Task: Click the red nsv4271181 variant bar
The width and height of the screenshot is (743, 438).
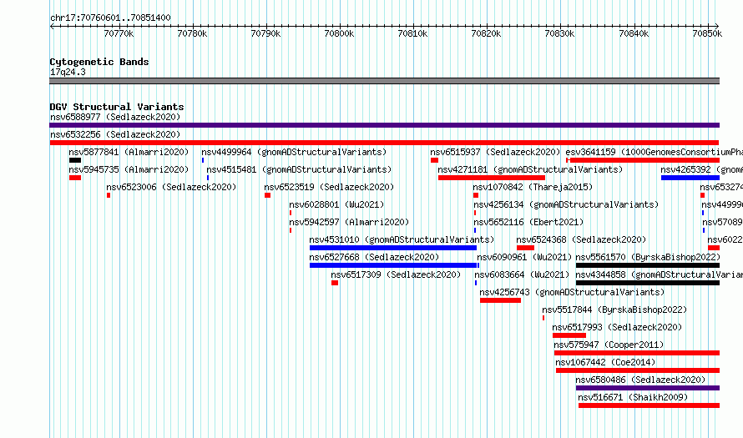Action: pyautogui.click(x=492, y=178)
